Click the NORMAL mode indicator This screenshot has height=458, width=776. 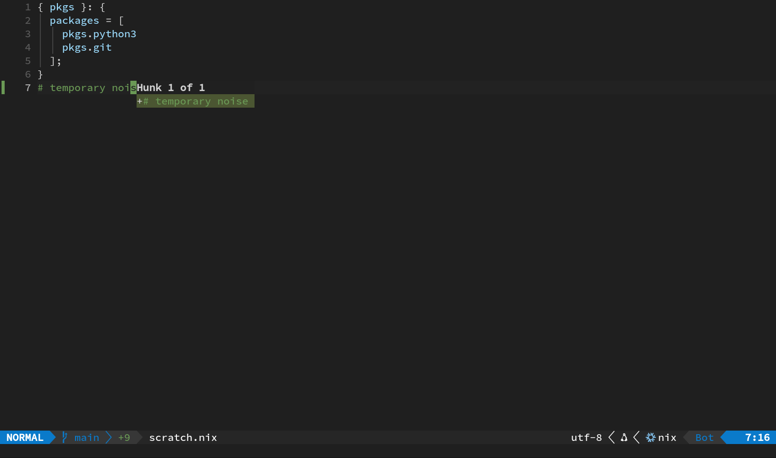25,437
